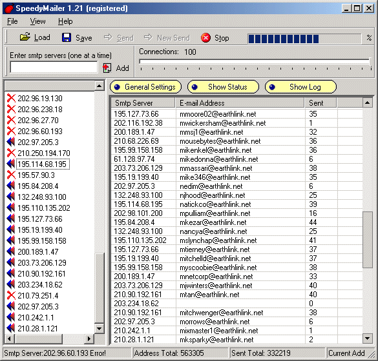This screenshot has height=361, width=378.
Task: Click email table scroll up arrow
Action: [368, 103]
